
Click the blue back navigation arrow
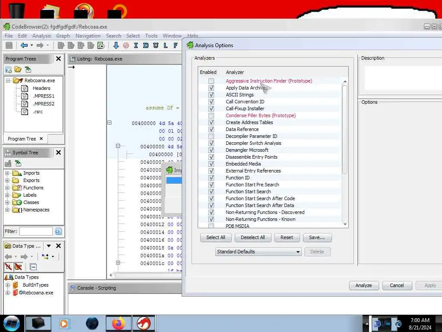point(24,45)
